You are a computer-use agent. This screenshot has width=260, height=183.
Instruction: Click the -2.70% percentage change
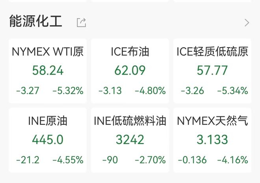pos(150,160)
